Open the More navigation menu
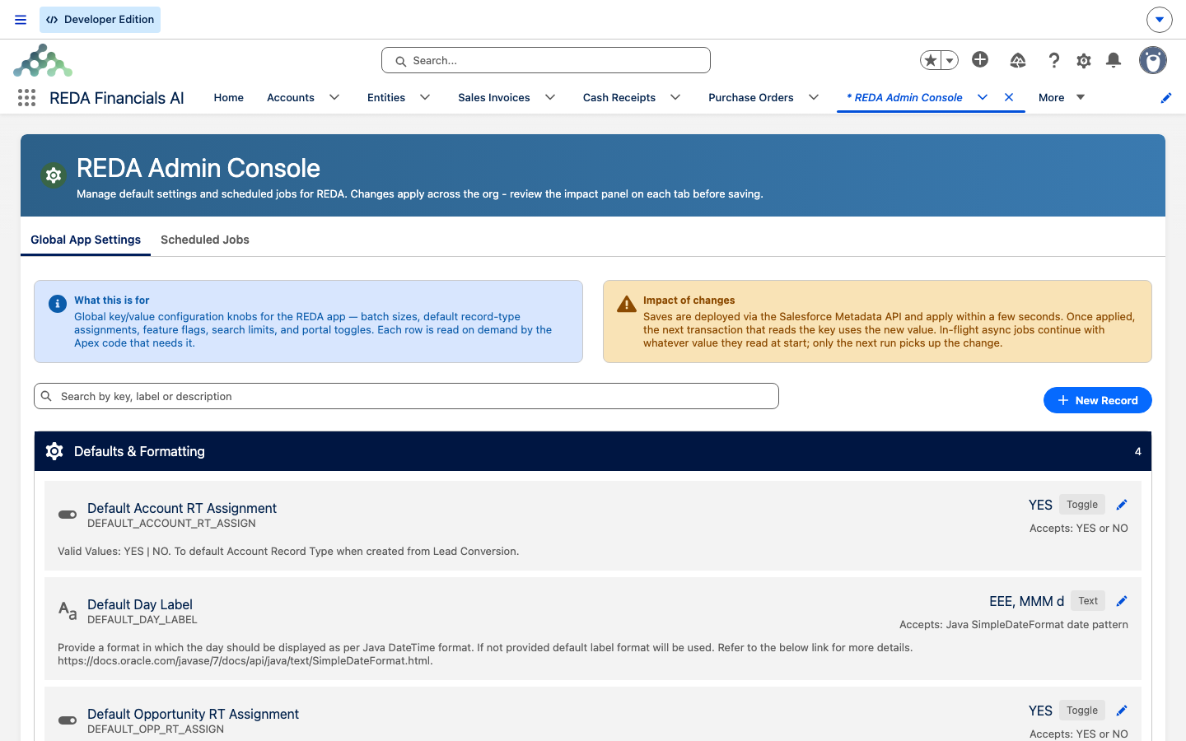 [1062, 97]
